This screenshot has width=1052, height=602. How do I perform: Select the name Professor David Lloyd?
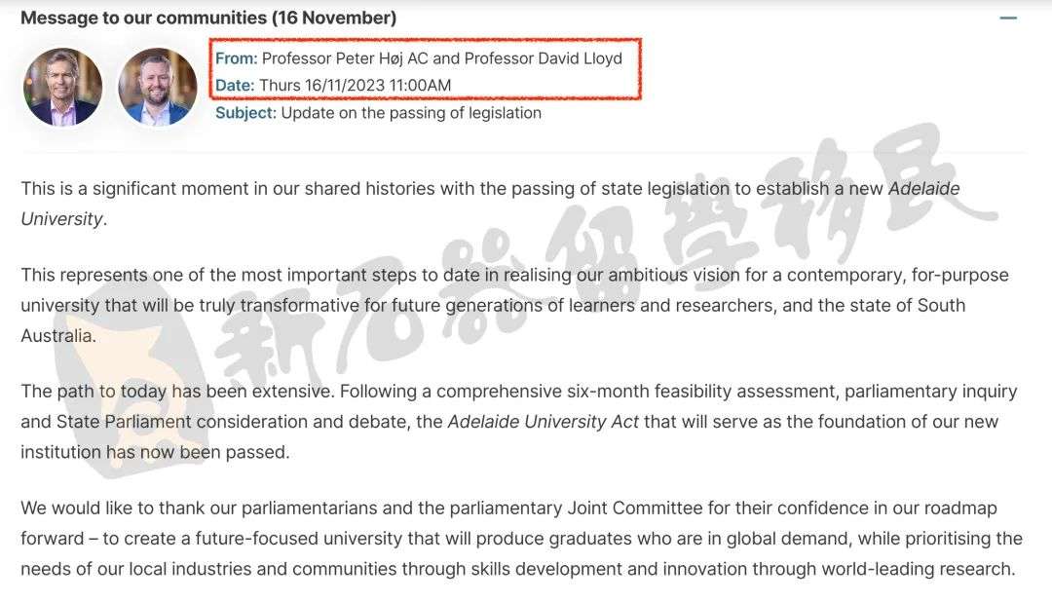544,58
